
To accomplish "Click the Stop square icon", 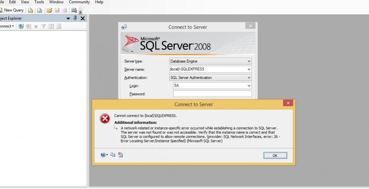I will coord(36,26).
